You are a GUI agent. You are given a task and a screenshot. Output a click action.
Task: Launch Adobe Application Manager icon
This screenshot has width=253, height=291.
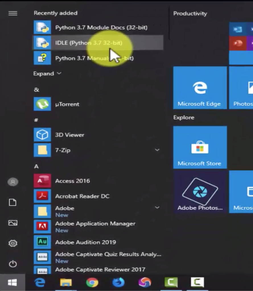click(42, 226)
